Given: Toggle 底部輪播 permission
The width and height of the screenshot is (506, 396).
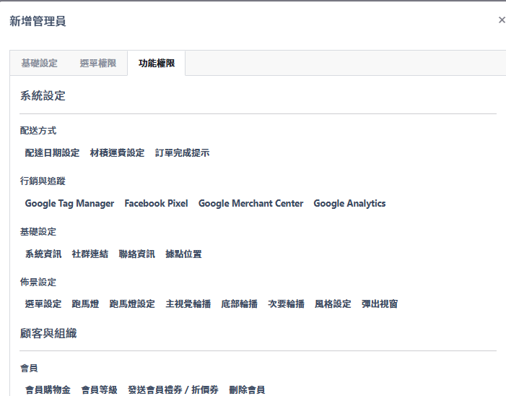Looking at the screenshot, I should coord(240,304).
